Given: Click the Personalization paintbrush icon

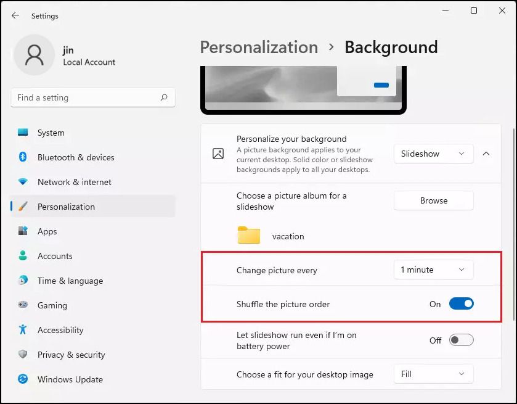Looking at the screenshot, I should click(23, 206).
